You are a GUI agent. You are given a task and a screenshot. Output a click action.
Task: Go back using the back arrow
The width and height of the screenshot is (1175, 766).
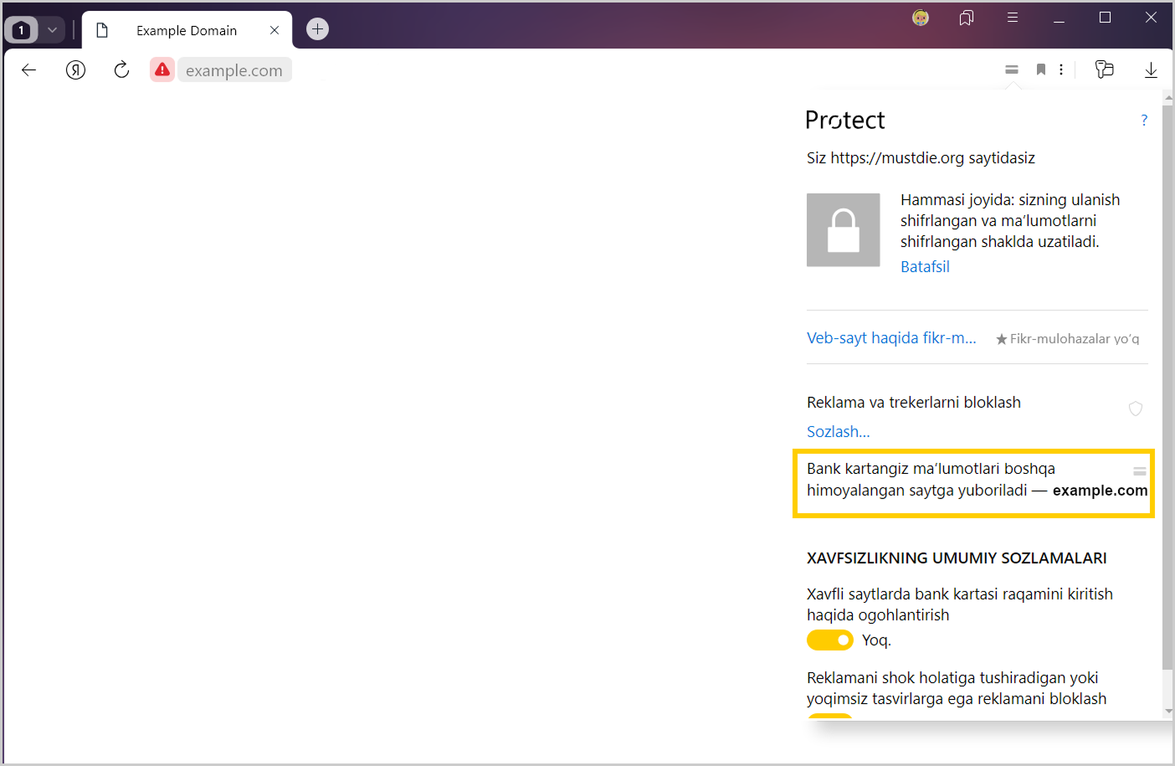pyautogui.click(x=29, y=70)
